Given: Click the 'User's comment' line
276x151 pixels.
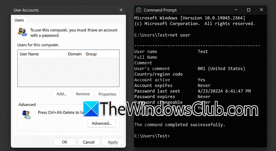Looking at the screenshot, I should click(x=152, y=69).
